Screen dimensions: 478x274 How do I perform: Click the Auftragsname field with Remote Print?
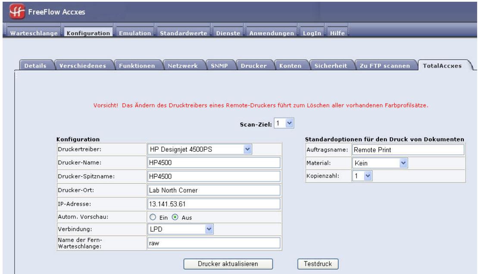tap(408, 150)
